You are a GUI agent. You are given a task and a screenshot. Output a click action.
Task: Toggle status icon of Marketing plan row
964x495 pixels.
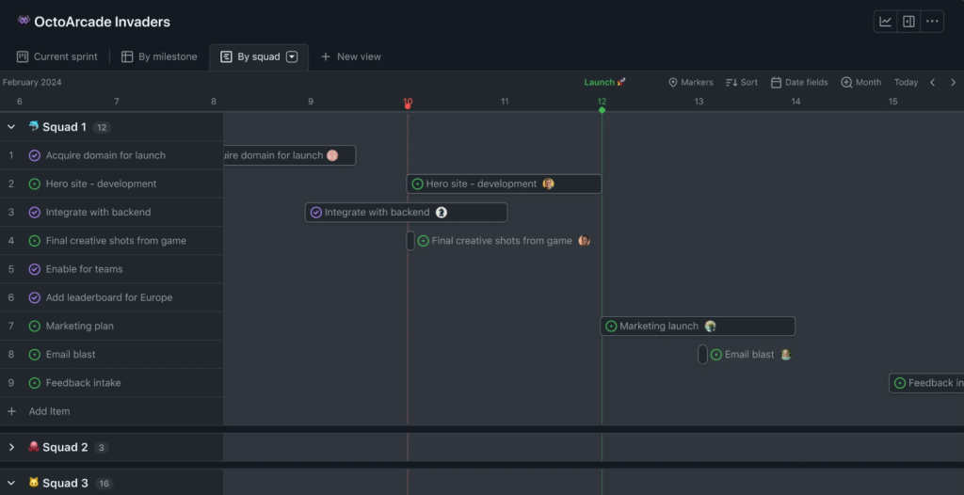tap(35, 327)
